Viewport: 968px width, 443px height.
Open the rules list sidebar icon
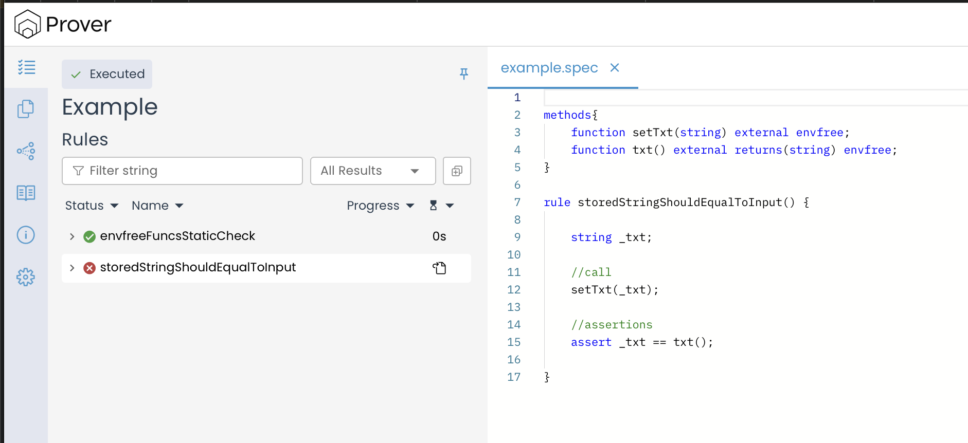(26, 67)
